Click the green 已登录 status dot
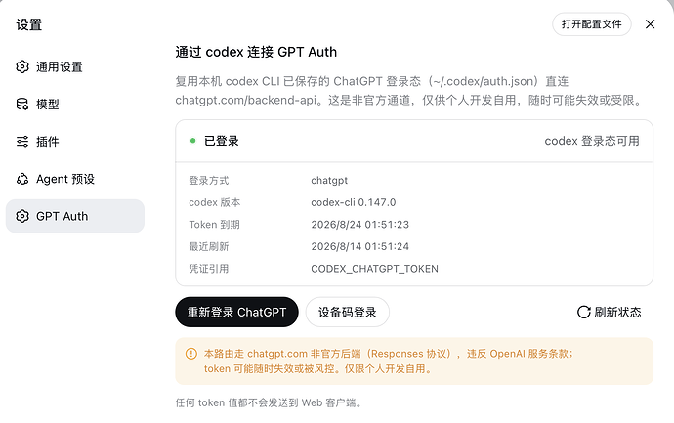 point(193,141)
